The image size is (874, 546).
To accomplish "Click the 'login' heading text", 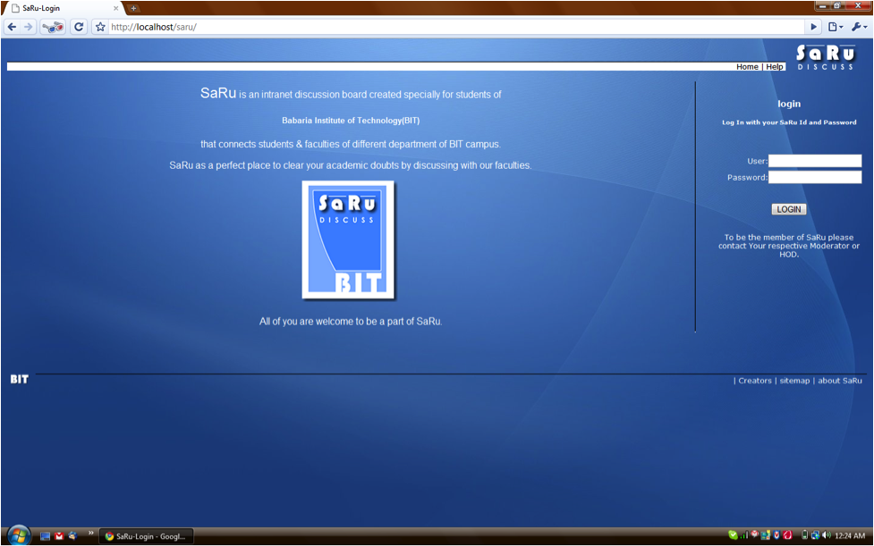I will click(x=789, y=104).
